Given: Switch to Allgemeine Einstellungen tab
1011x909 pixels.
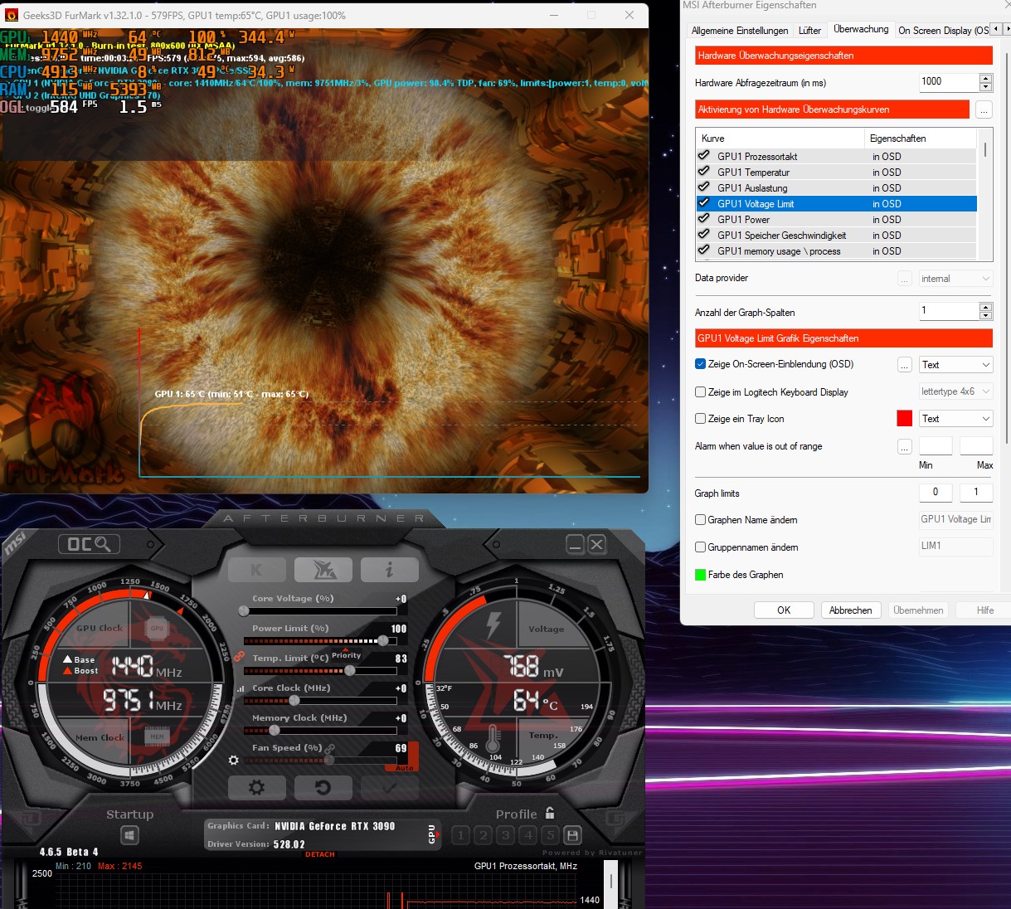Looking at the screenshot, I should [x=740, y=31].
